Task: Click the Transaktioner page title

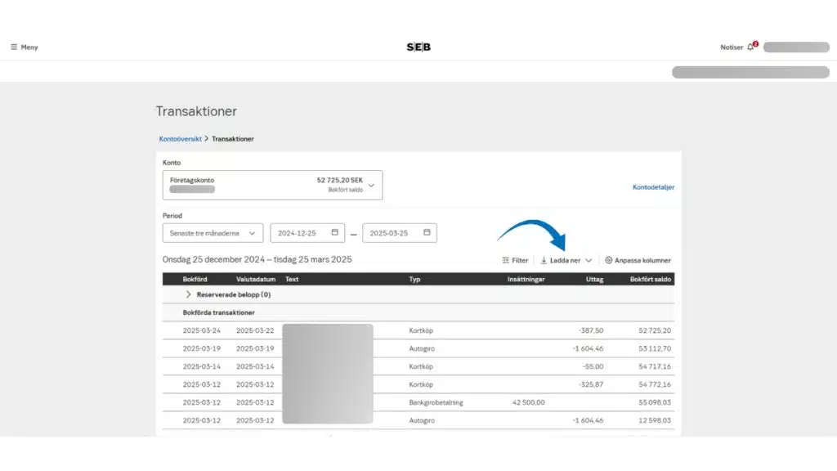Action: coord(196,111)
